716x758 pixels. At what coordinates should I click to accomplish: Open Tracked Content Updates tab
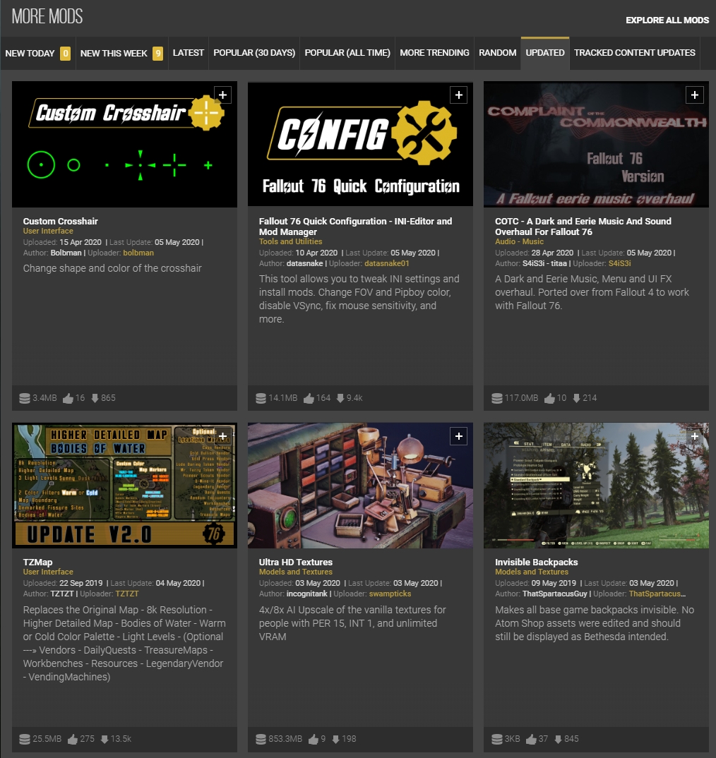pyautogui.click(x=634, y=53)
